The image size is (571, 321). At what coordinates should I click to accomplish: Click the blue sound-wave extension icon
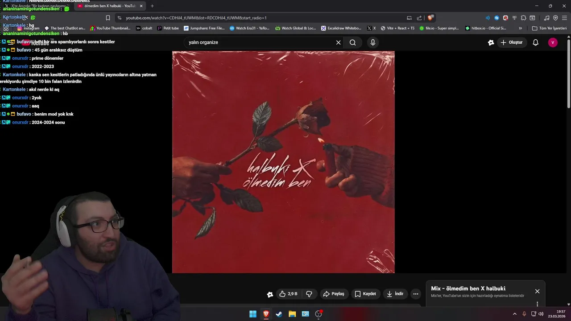[x=488, y=18]
